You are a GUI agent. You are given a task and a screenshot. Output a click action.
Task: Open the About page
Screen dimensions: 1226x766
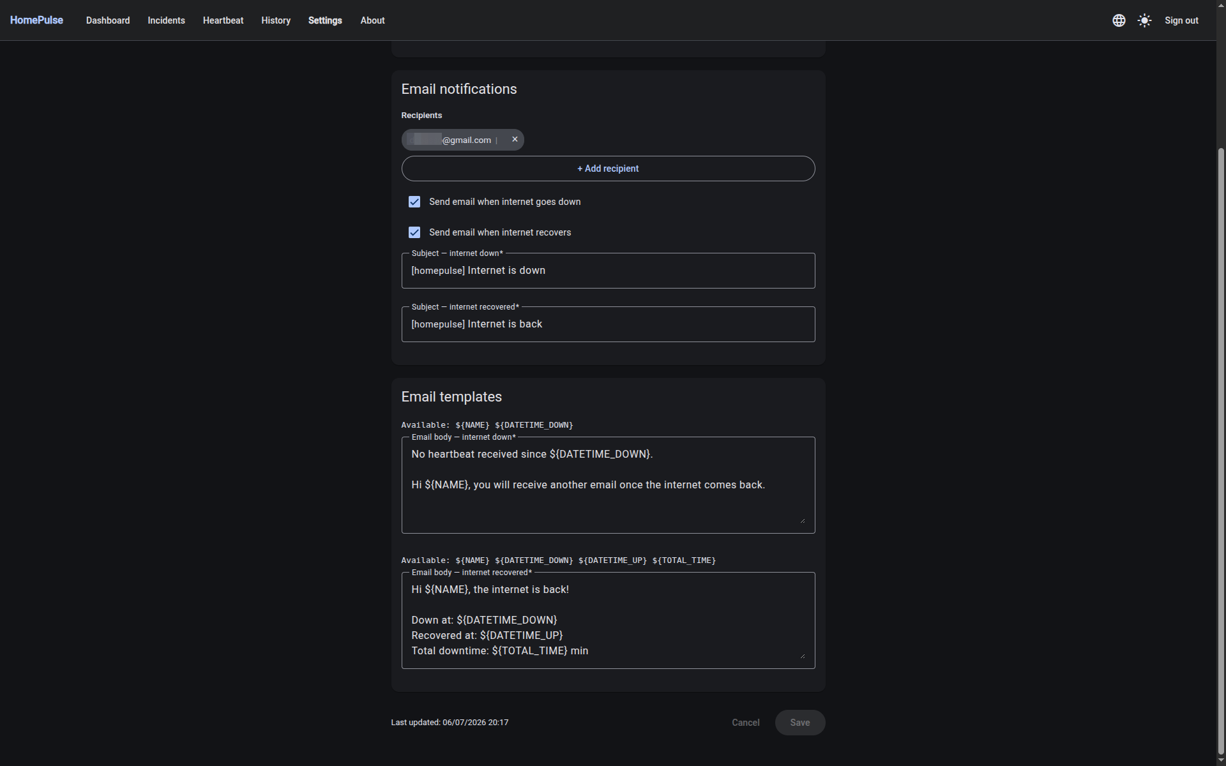tap(372, 20)
